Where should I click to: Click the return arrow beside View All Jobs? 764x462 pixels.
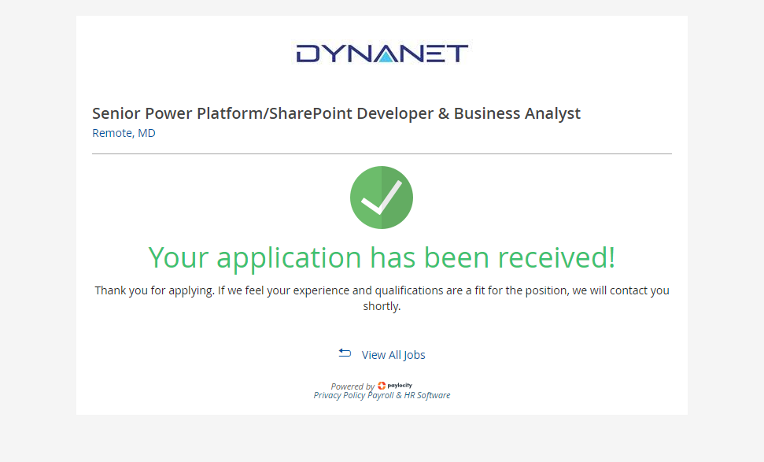pos(345,353)
